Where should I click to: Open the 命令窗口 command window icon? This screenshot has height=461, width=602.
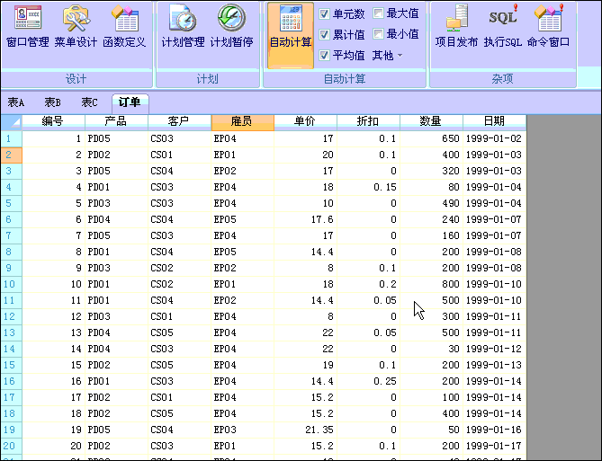548,27
